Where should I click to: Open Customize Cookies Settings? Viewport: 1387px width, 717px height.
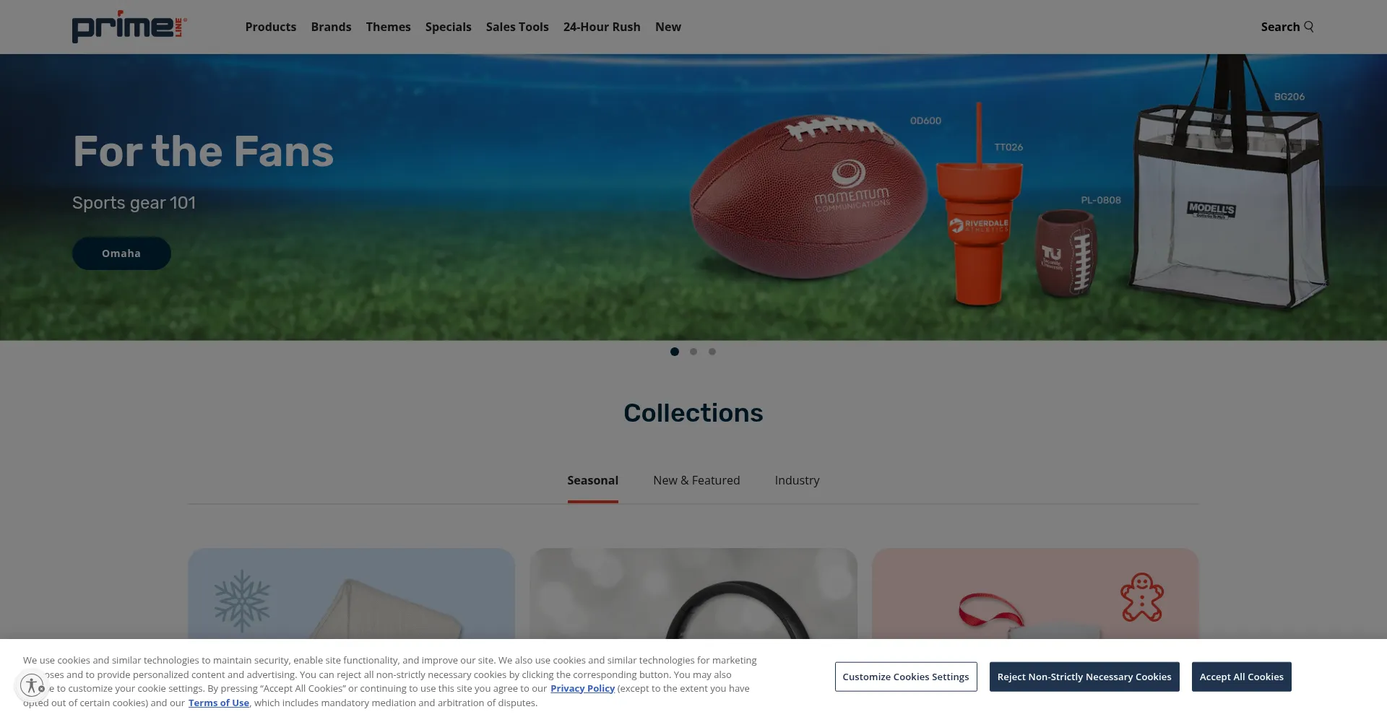click(x=906, y=677)
